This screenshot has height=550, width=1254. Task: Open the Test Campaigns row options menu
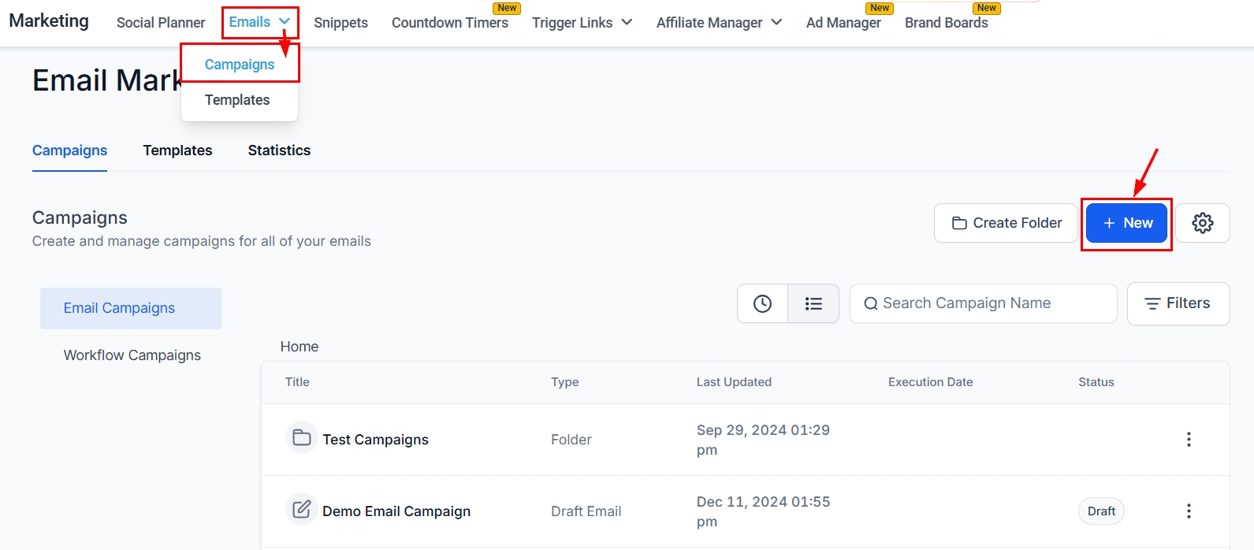click(1189, 440)
